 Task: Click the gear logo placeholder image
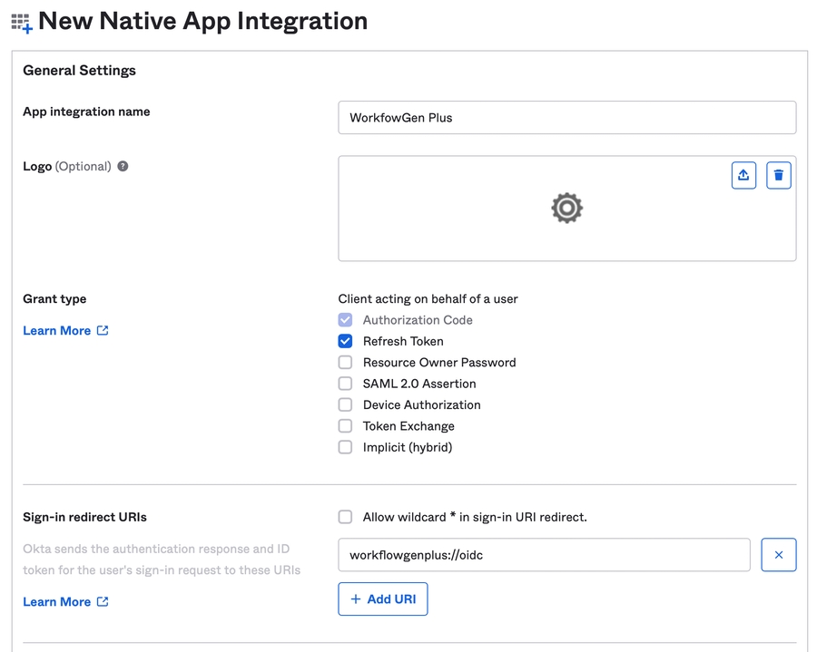coord(566,208)
